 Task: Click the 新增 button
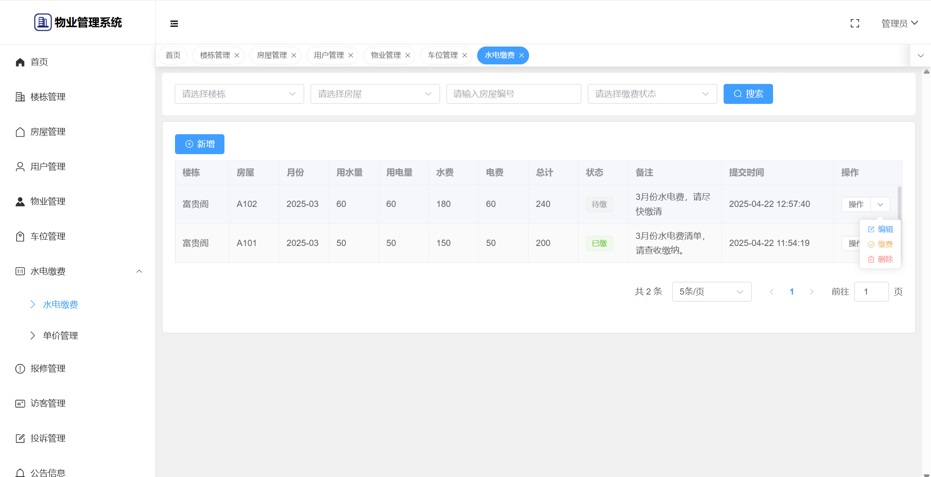pyautogui.click(x=199, y=144)
